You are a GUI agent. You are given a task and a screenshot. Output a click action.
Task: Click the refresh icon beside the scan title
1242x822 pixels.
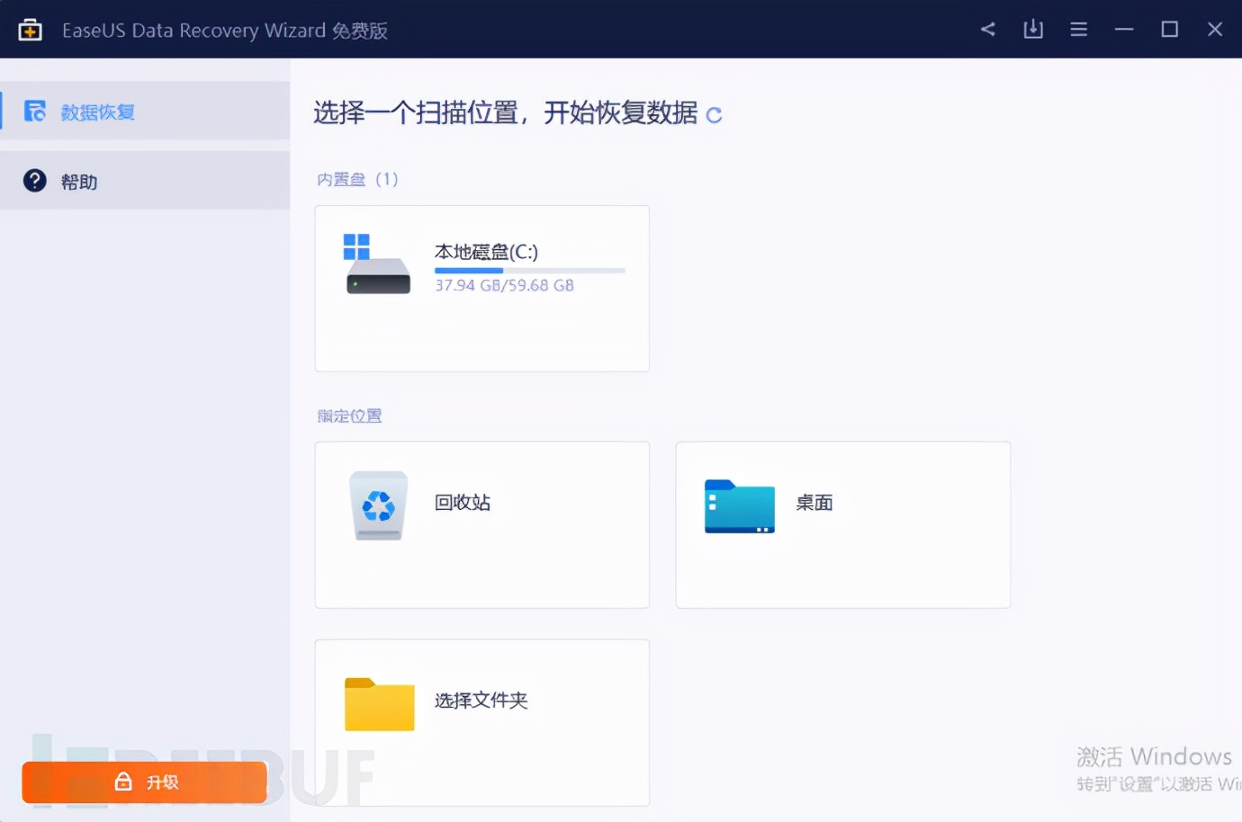pyautogui.click(x=714, y=115)
